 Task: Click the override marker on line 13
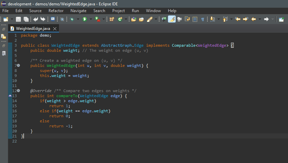pyautogui.click(x=10, y=96)
